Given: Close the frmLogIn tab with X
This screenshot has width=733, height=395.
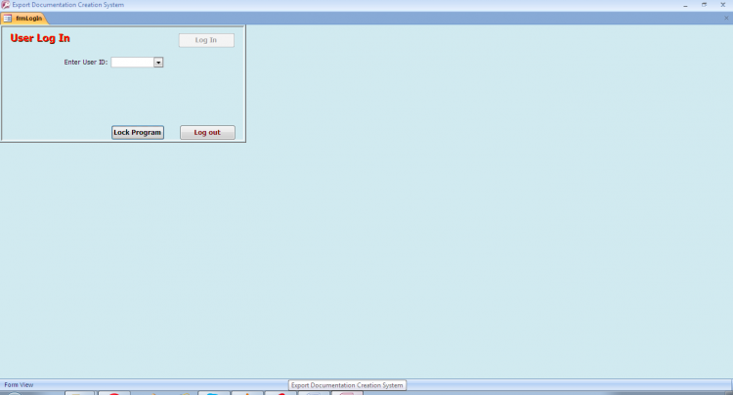Looking at the screenshot, I should (x=726, y=19).
